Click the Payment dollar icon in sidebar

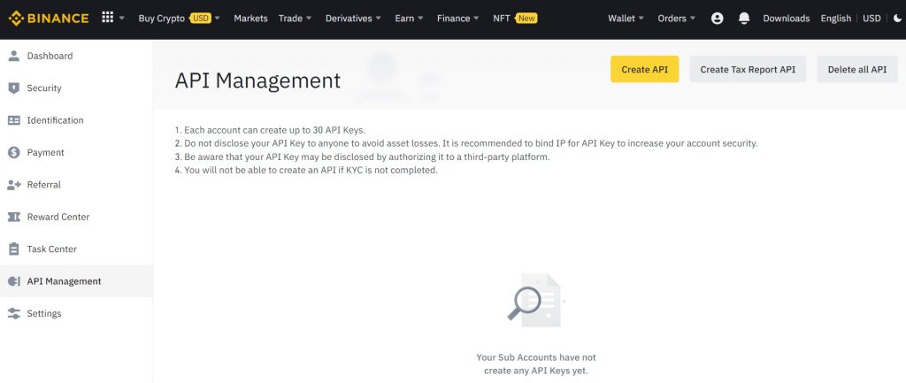(13, 152)
